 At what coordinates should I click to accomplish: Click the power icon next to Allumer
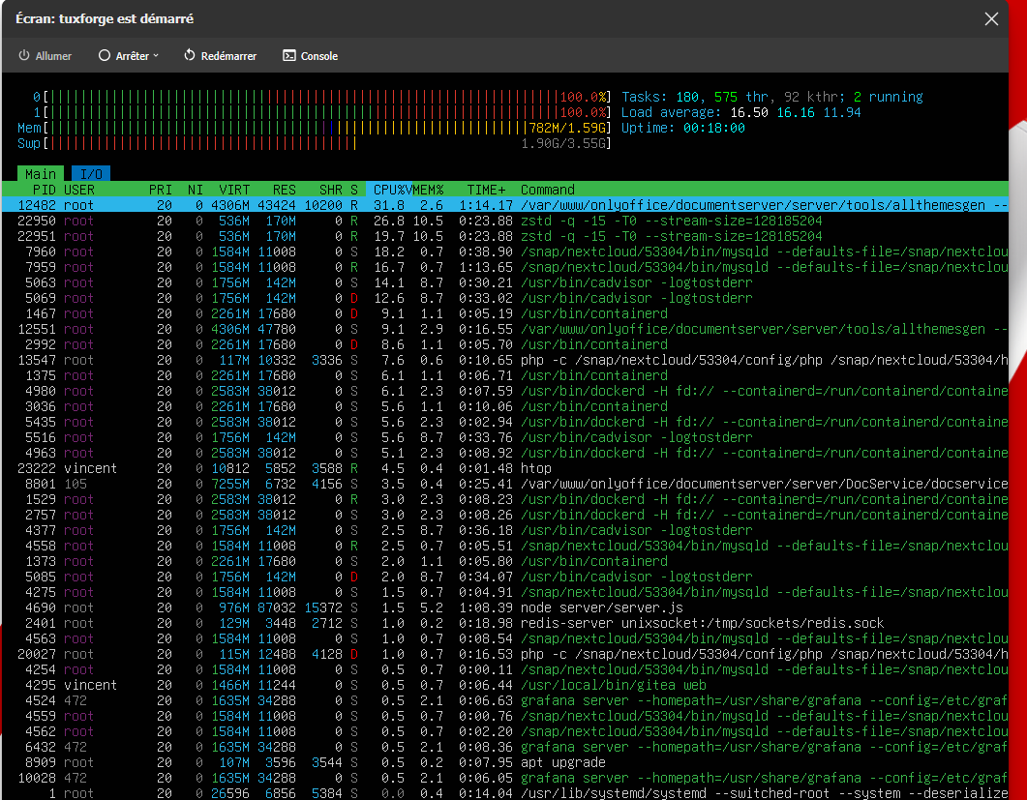click(24, 56)
